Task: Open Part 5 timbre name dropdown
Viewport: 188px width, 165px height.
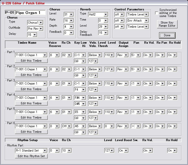Action: [31, 112]
